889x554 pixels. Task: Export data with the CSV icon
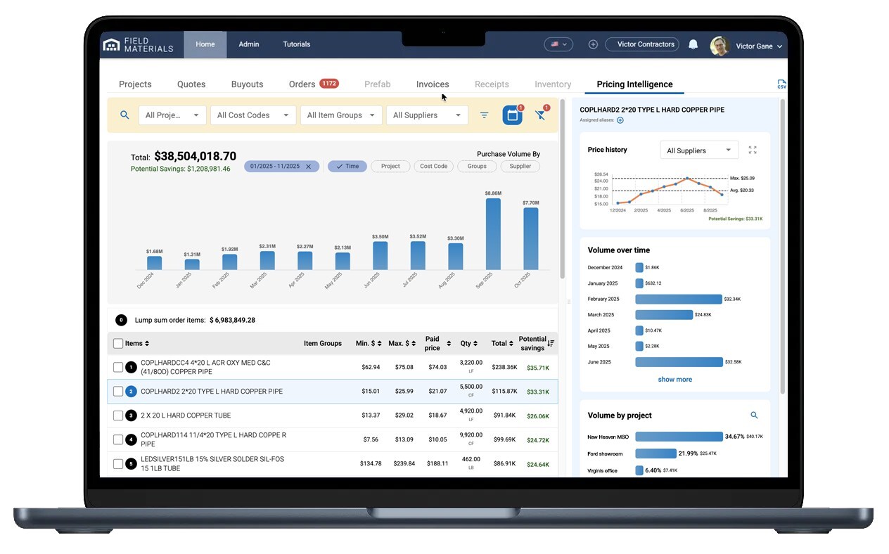point(781,84)
